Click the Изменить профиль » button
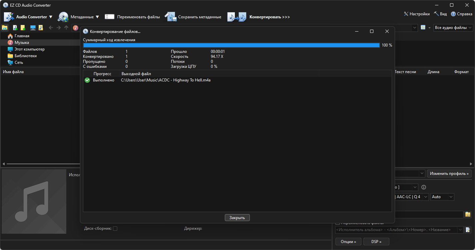The image size is (475, 250). pos(449,174)
